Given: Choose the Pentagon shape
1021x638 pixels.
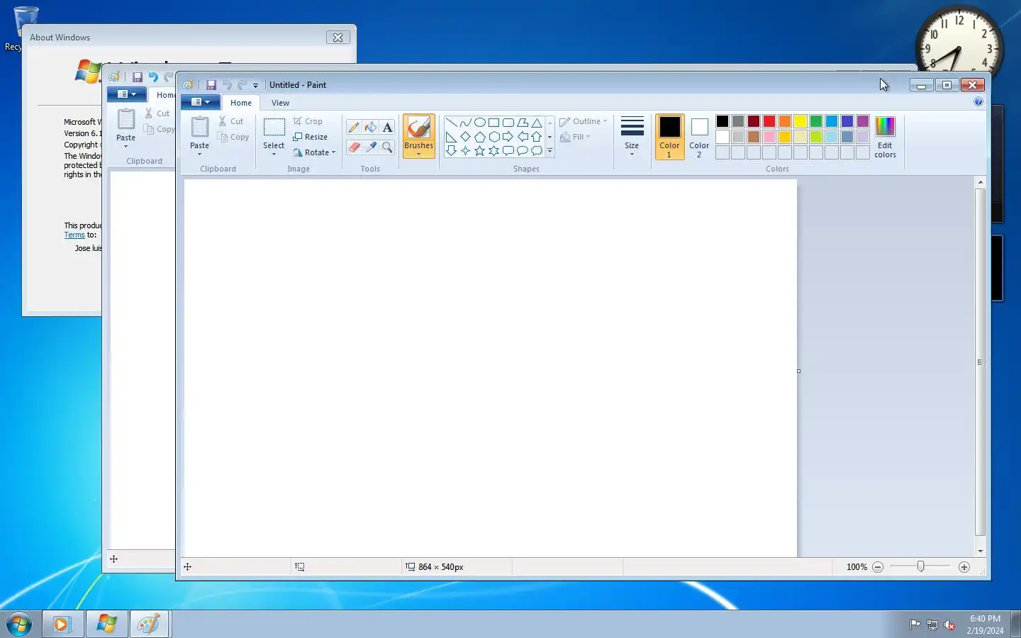Looking at the screenshot, I should pyautogui.click(x=480, y=137).
